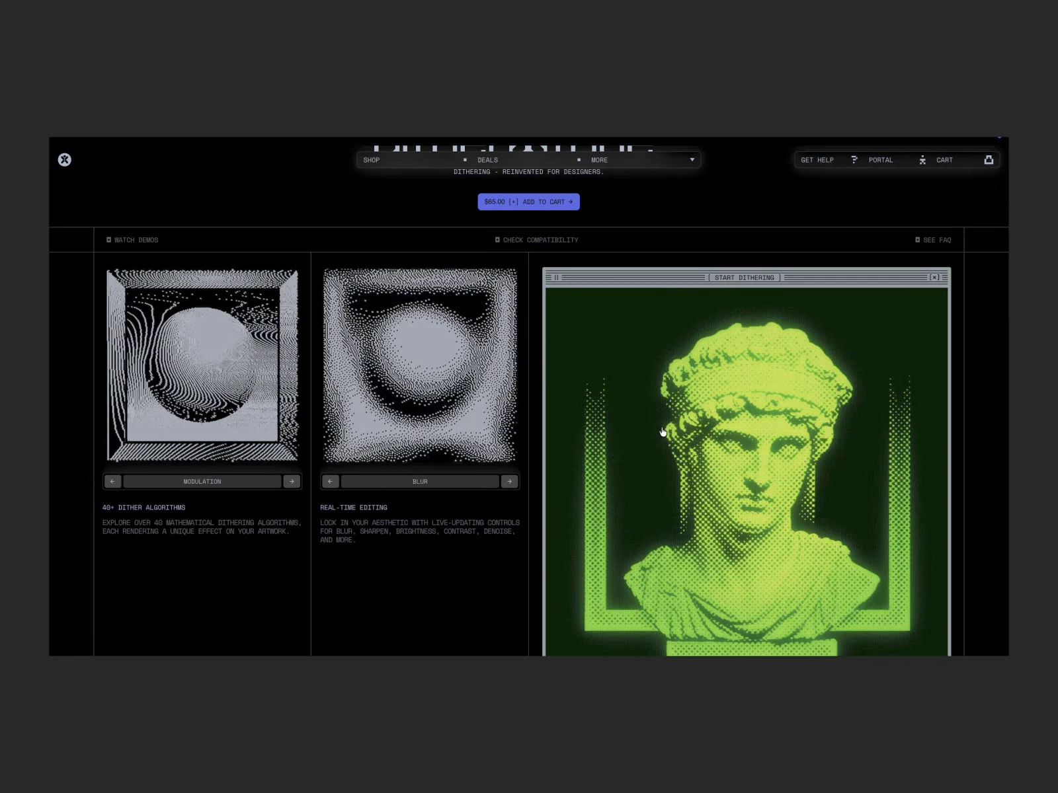This screenshot has height=793, width=1058.
Task: Click the $65.00 Add to Cart button
Action: (528, 202)
